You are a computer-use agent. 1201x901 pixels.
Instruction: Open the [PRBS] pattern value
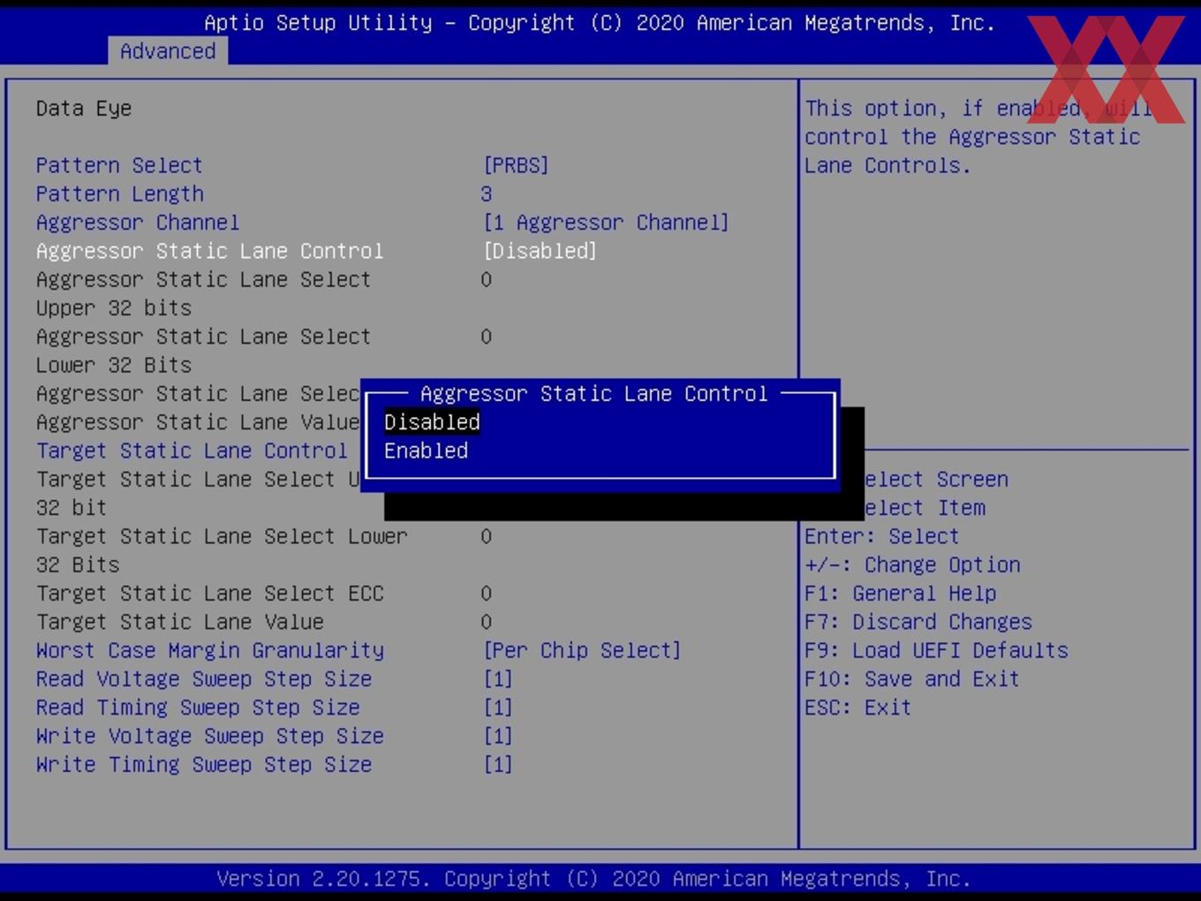516,165
